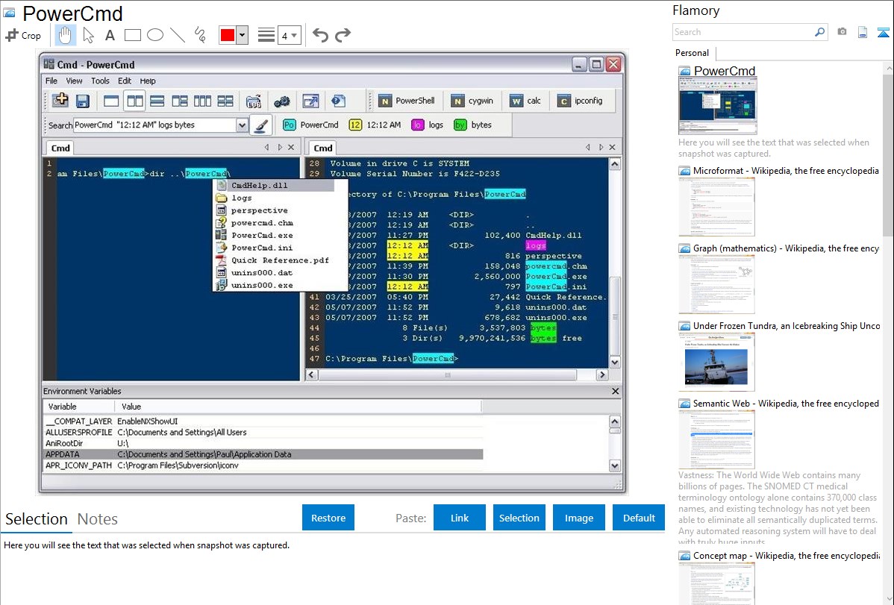Viewport: 894px width, 605px height.
Task: Click the Flamory search field
Action: pos(743,32)
